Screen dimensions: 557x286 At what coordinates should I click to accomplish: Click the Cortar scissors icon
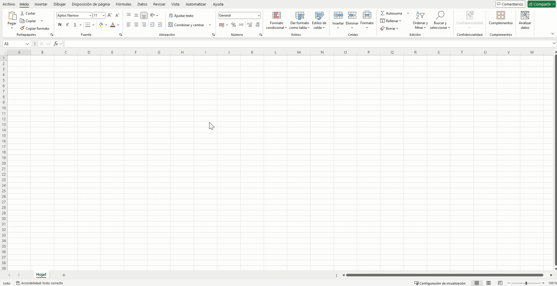(x=22, y=13)
